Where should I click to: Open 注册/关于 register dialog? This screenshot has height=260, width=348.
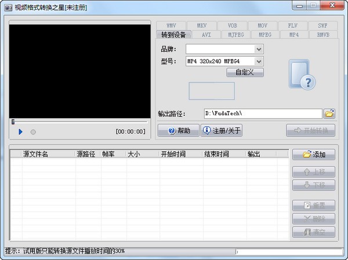[x=222, y=131]
